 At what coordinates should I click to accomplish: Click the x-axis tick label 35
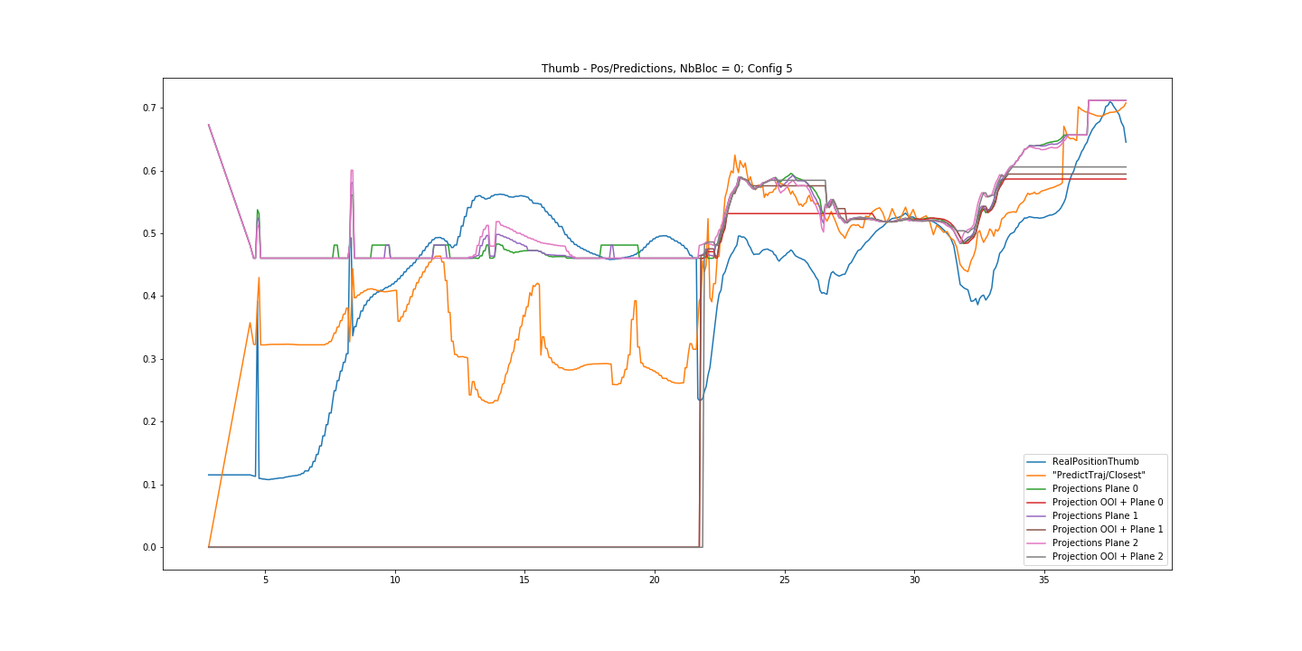1043,580
